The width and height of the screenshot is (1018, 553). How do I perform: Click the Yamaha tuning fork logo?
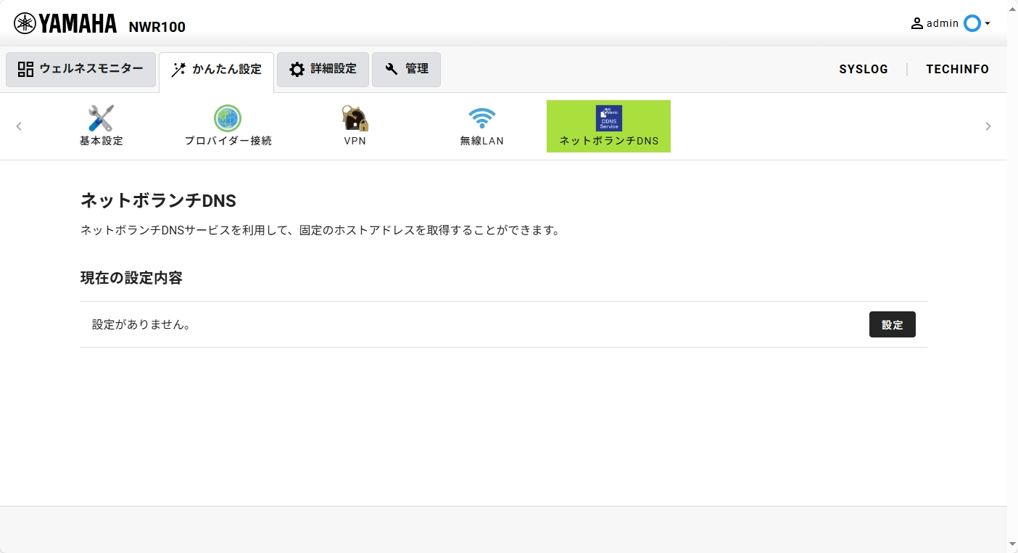pyautogui.click(x=25, y=23)
